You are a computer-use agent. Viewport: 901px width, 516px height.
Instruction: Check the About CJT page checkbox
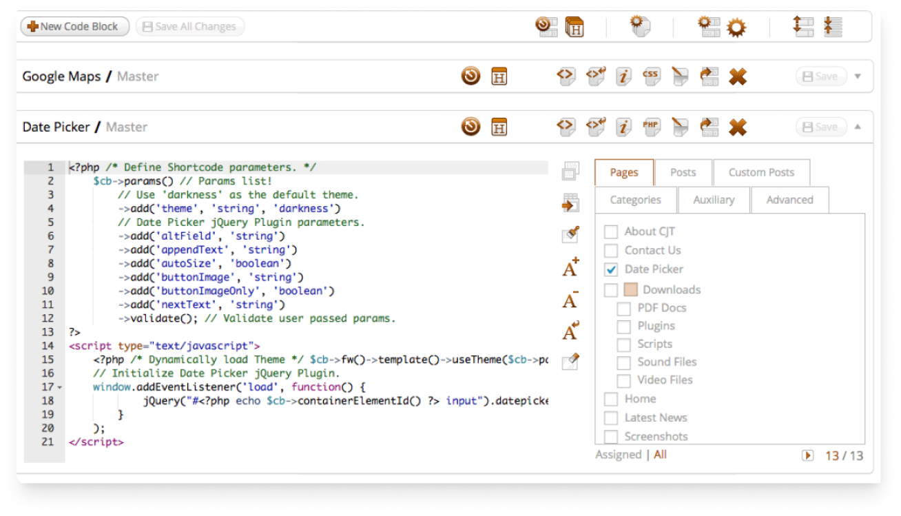tap(611, 231)
